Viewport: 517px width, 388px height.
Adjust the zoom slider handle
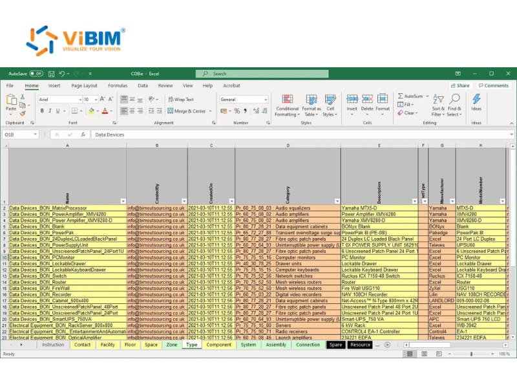pos(471,354)
